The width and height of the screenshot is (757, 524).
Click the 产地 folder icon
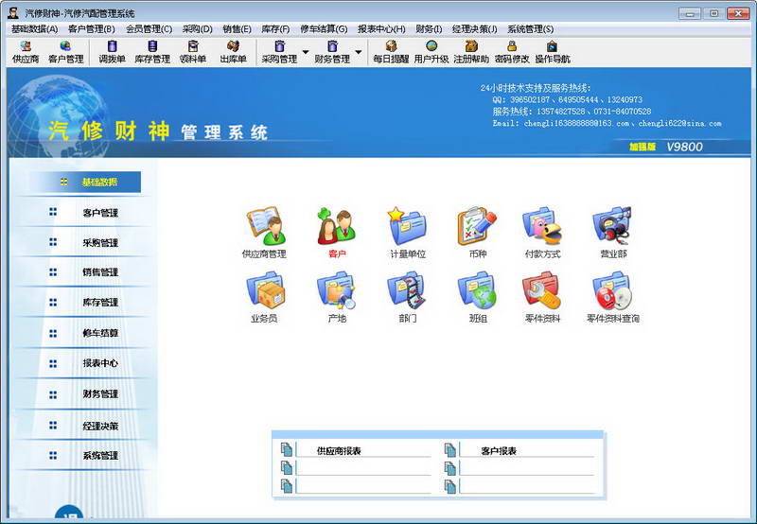point(336,290)
